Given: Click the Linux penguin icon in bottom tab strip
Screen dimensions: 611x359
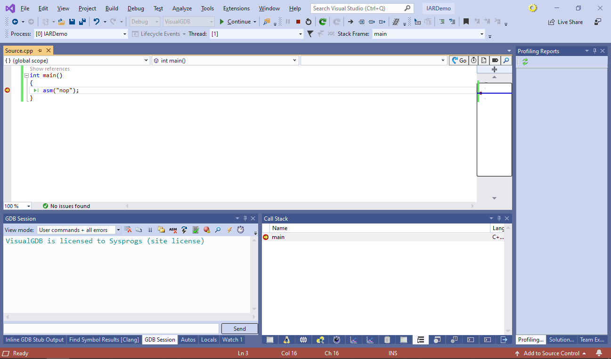Looking at the screenshot, I should tap(286, 340).
